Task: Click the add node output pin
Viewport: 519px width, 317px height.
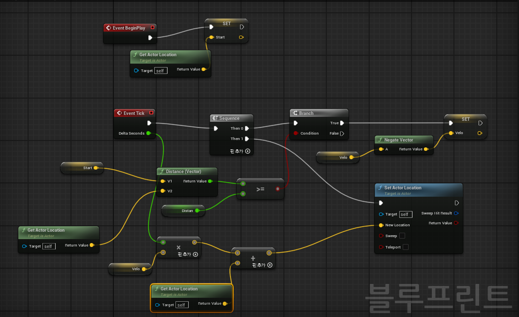Action: click(x=269, y=253)
